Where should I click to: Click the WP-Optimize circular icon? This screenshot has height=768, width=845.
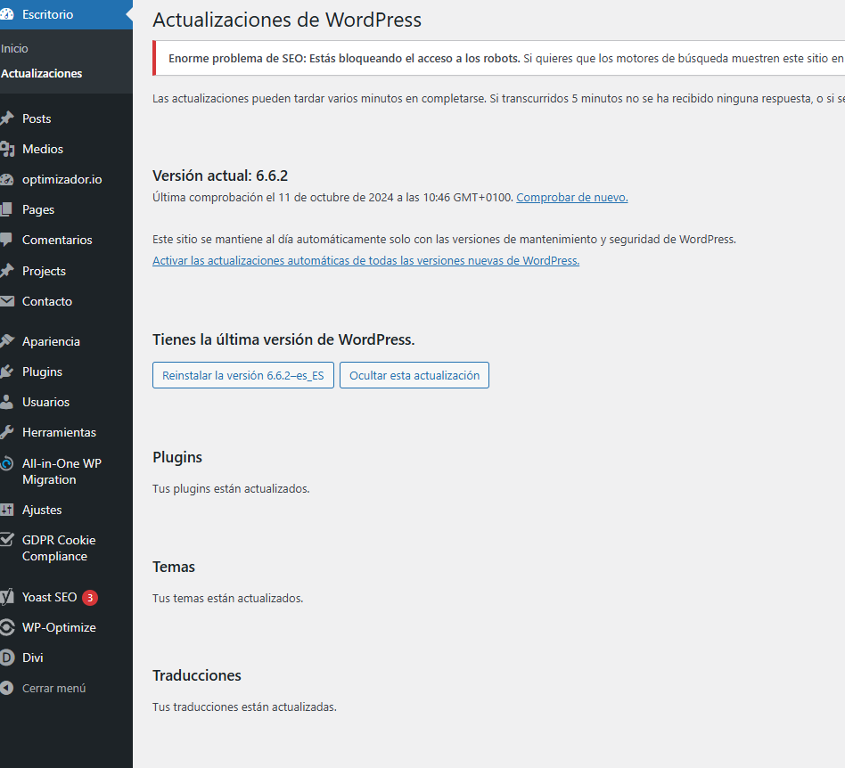(x=6, y=627)
